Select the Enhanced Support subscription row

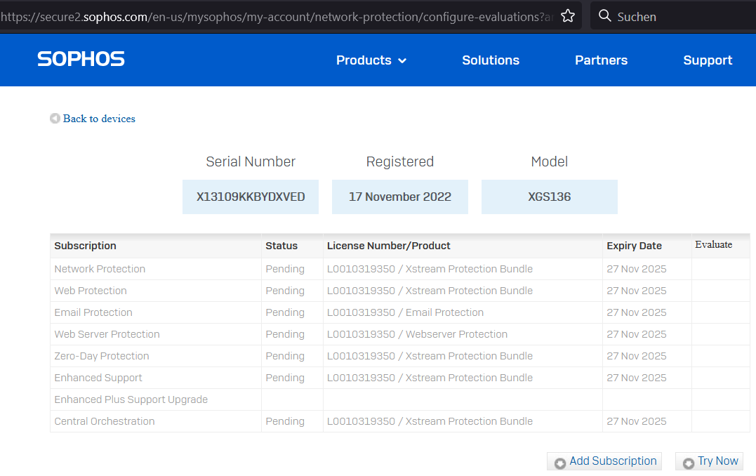tap(399, 378)
